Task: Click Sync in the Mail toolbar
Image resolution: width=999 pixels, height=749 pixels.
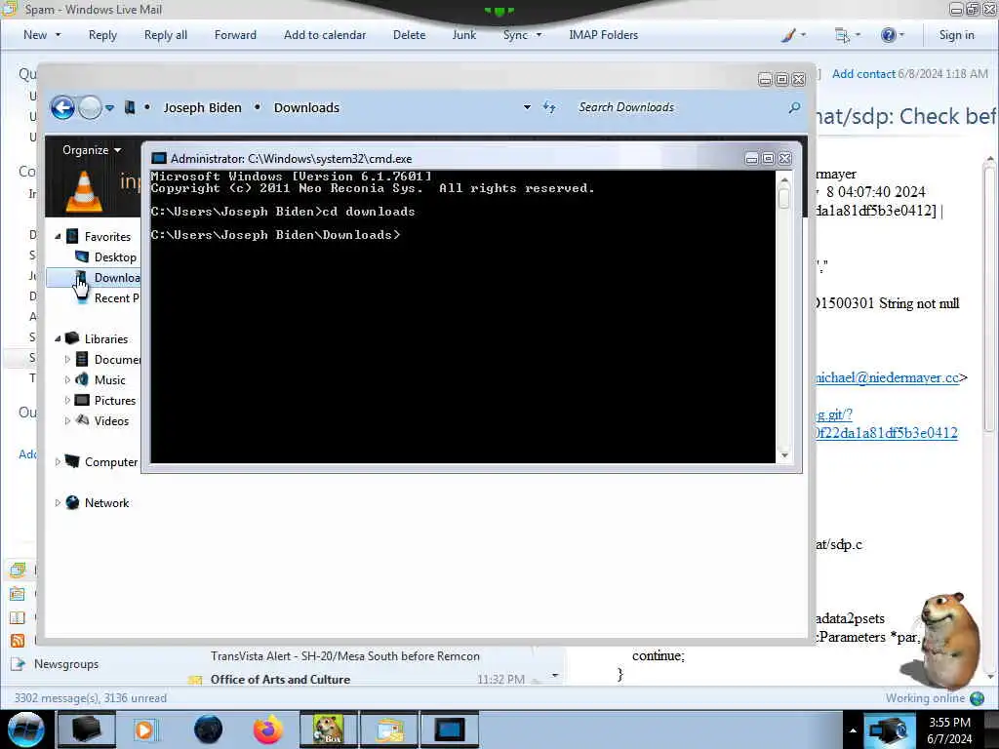Action: coord(515,35)
